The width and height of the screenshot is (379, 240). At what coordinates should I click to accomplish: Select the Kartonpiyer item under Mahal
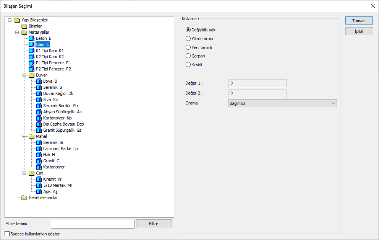click(x=54, y=167)
